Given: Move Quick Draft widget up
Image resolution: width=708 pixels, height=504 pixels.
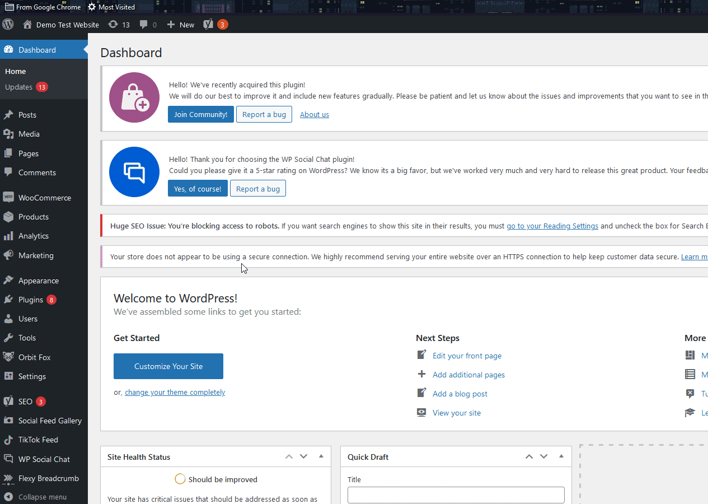Looking at the screenshot, I should coord(529,456).
